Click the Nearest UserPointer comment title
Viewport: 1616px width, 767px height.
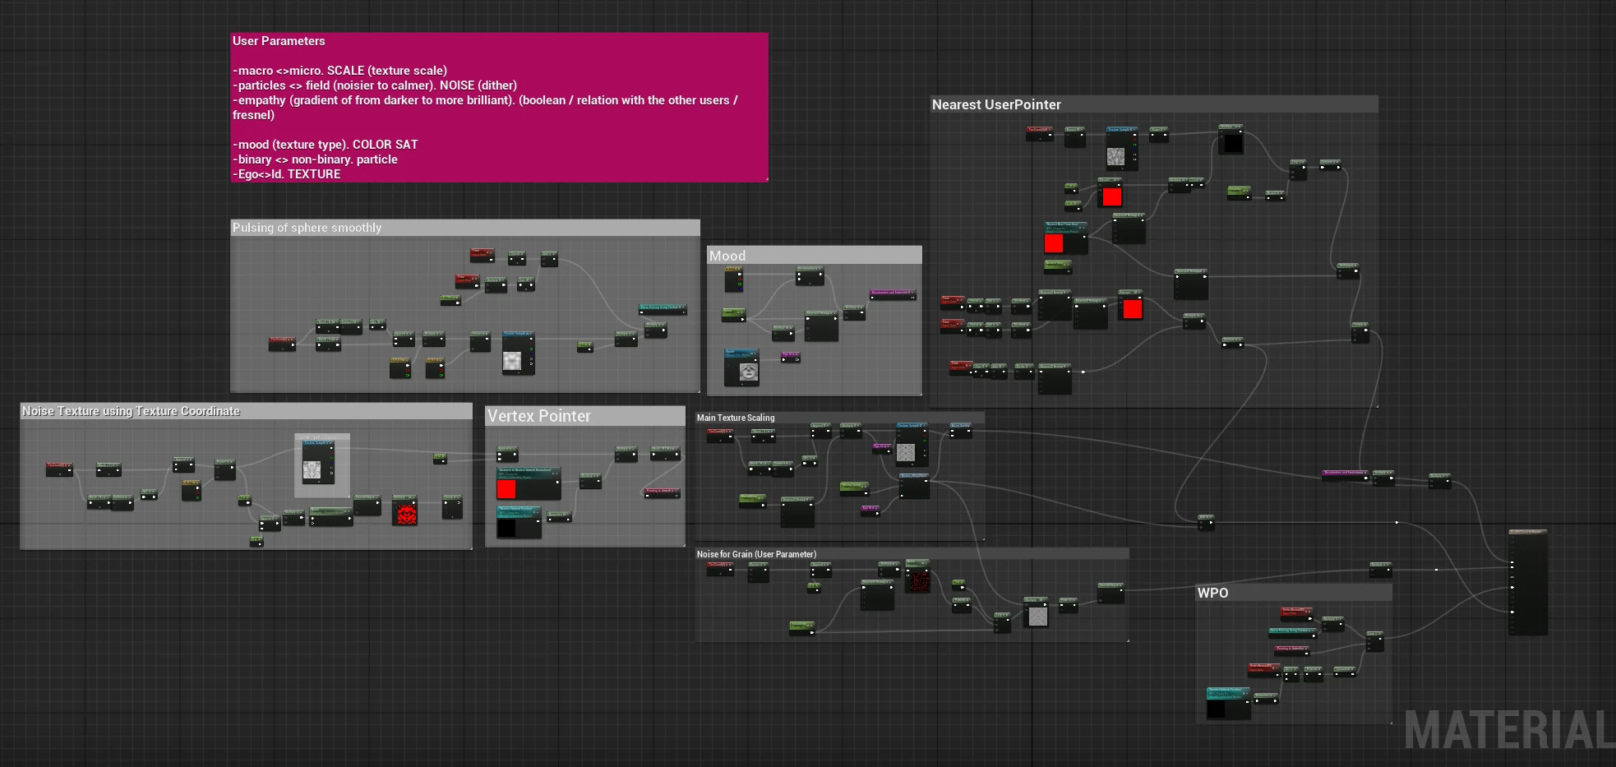coord(996,104)
